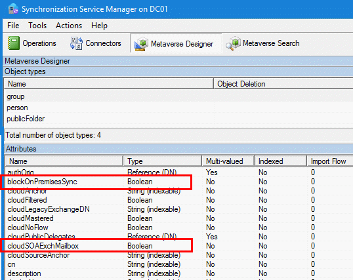The image size is (353, 280).
Task: Click String (indexable) type of cn row
Action: [x=154, y=264]
